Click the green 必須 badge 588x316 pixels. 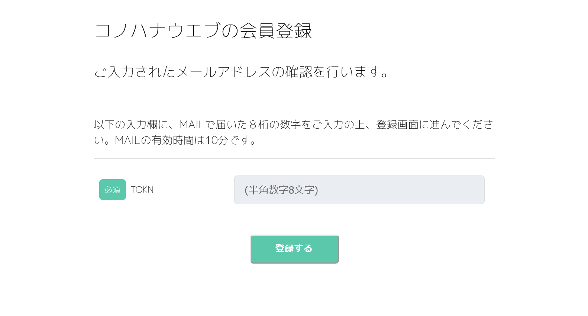pyautogui.click(x=112, y=190)
